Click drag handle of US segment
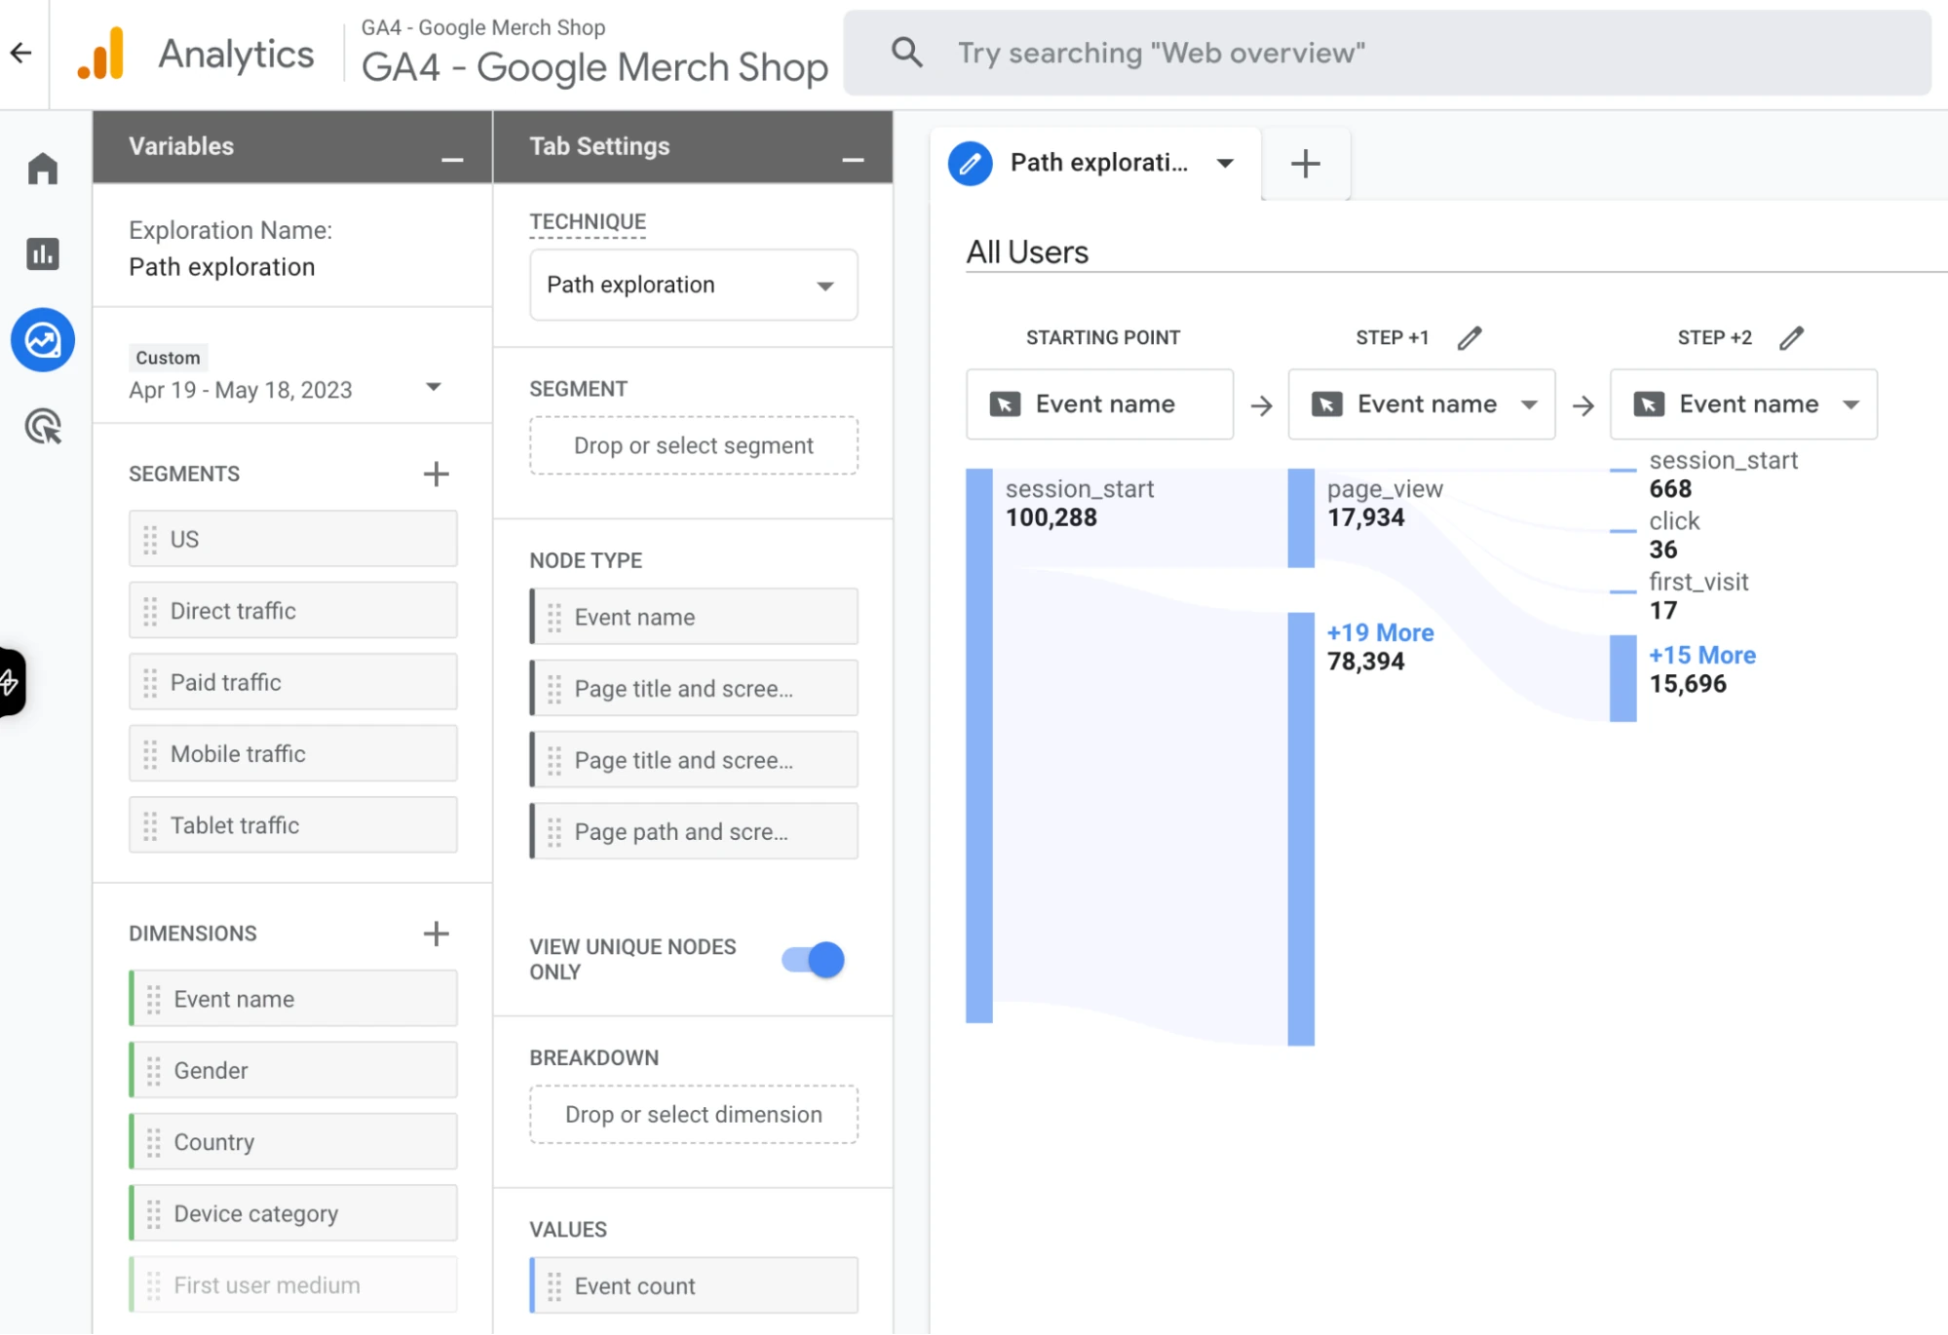Image resolution: width=1948 pixels, height=1335 pixels. tap(150, 540)
